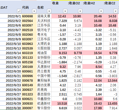Select name cell 廊坊发展
The width and height of the screenshot is (119, 110).
click(x=44, y=85)
